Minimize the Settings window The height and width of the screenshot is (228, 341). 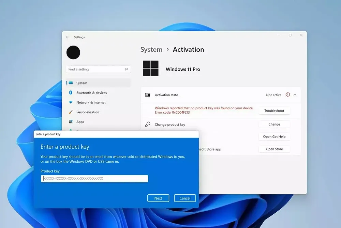(279, 35)
